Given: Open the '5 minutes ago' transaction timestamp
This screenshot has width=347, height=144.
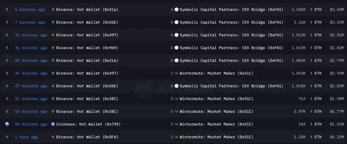Looking at the screenshot, I should [30, 10].
